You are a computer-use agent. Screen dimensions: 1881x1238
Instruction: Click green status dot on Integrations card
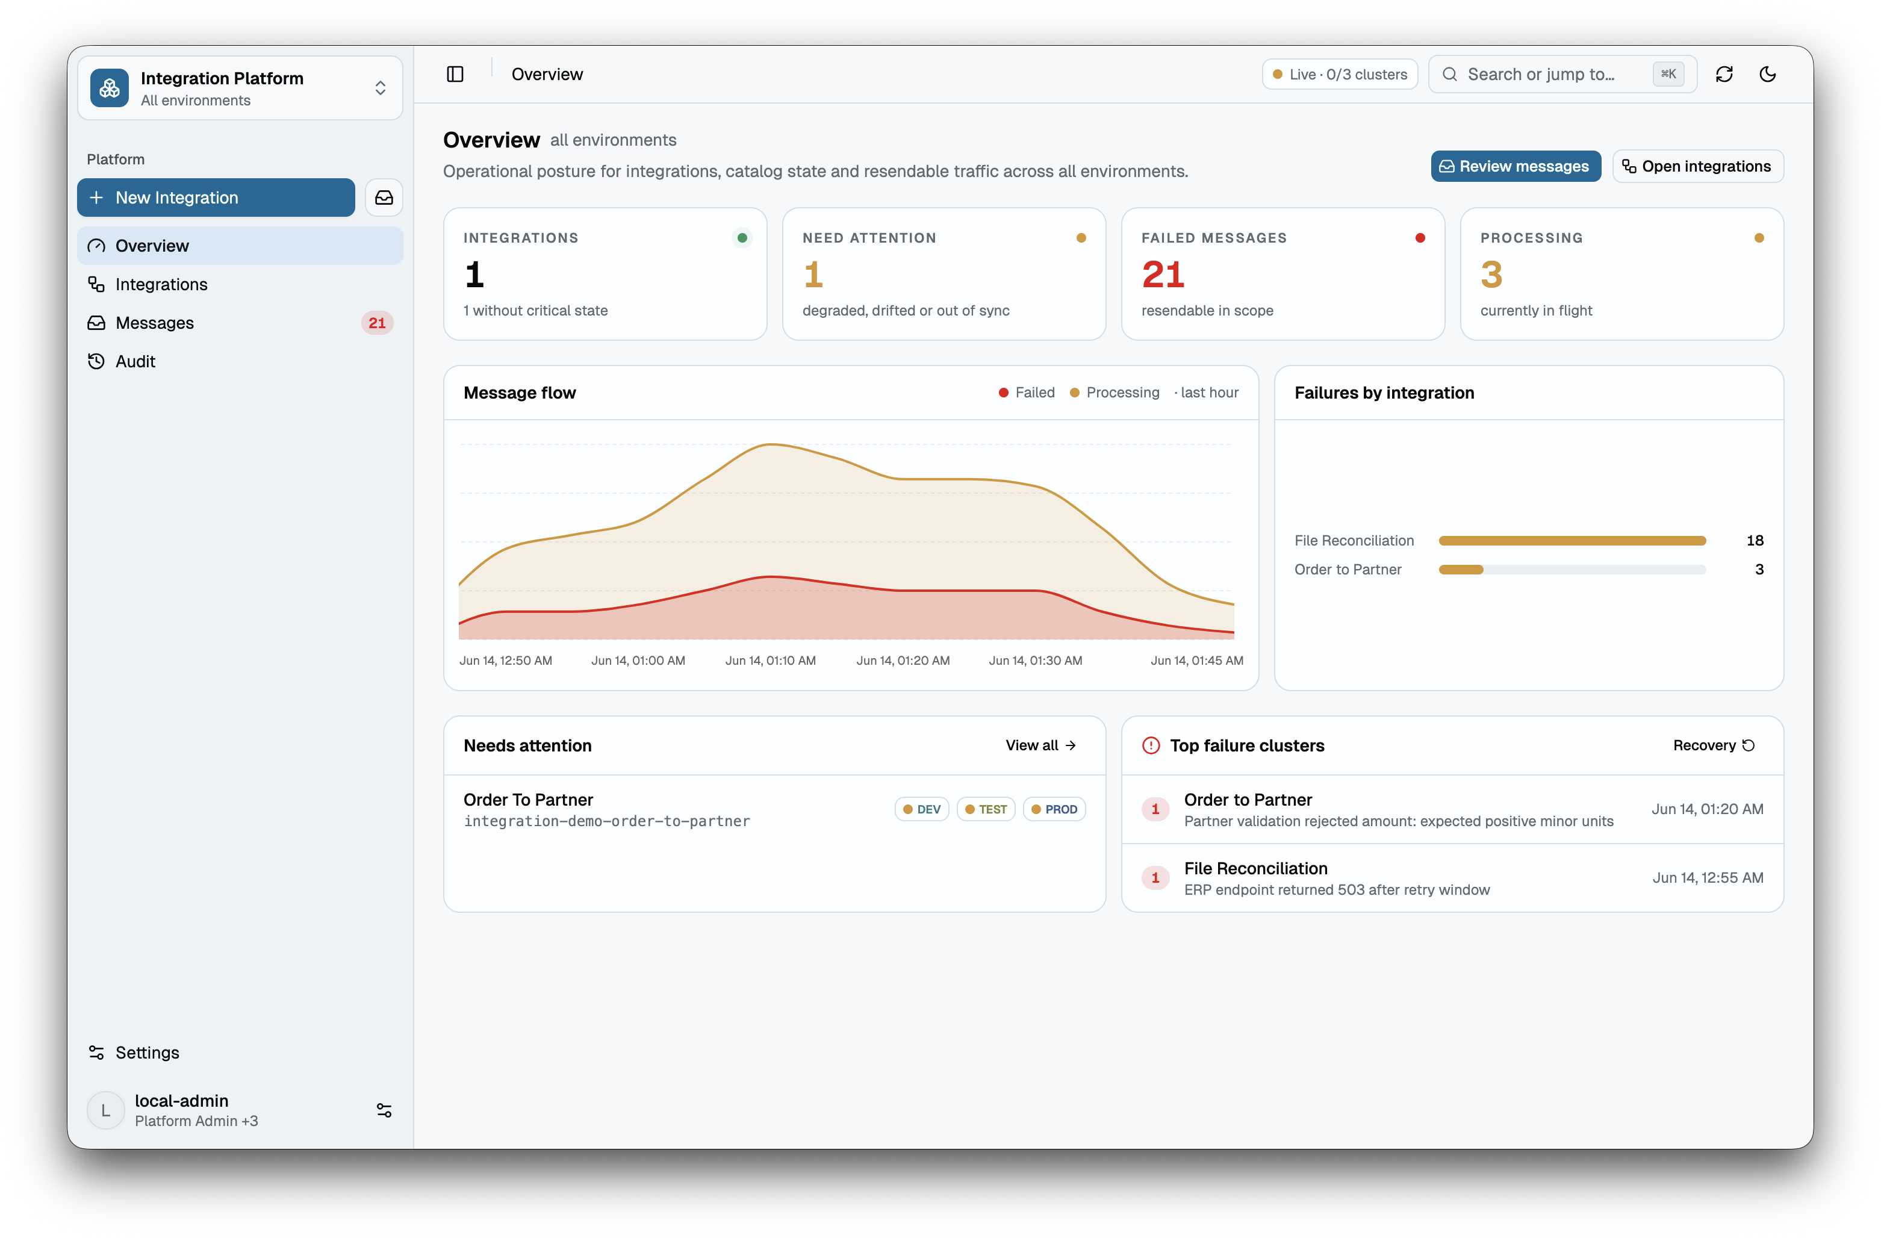click(742, 237)
